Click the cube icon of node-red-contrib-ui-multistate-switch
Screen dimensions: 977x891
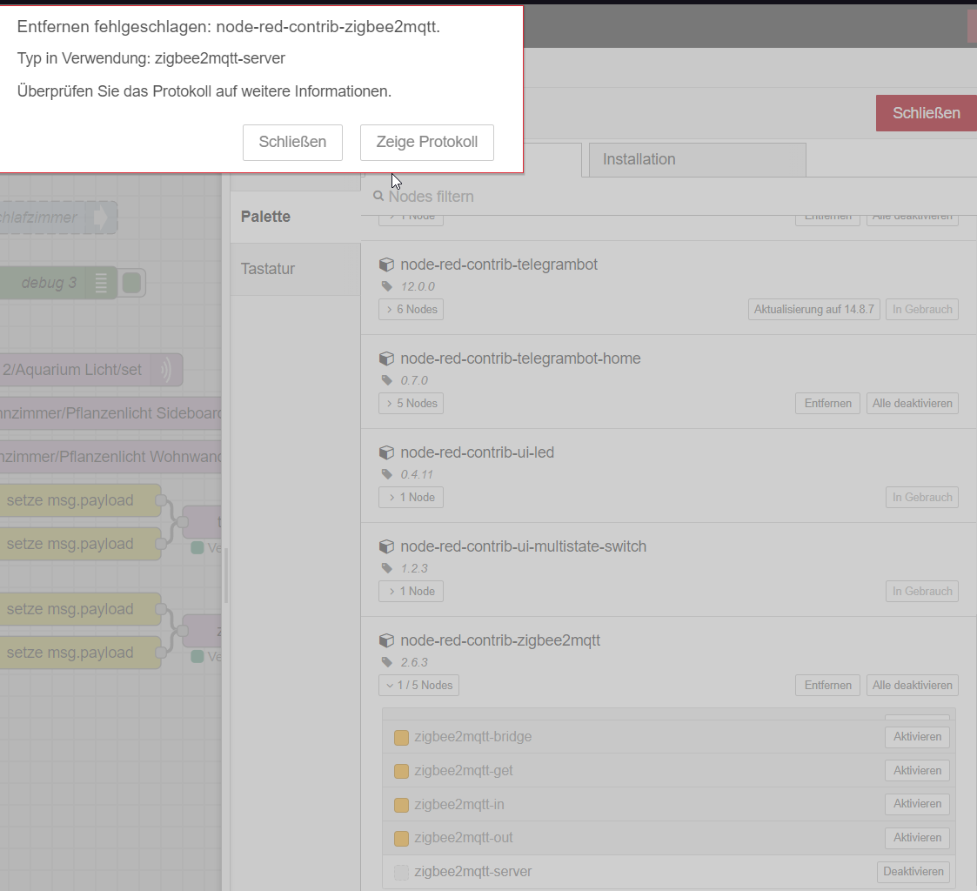tap(386, 547)
